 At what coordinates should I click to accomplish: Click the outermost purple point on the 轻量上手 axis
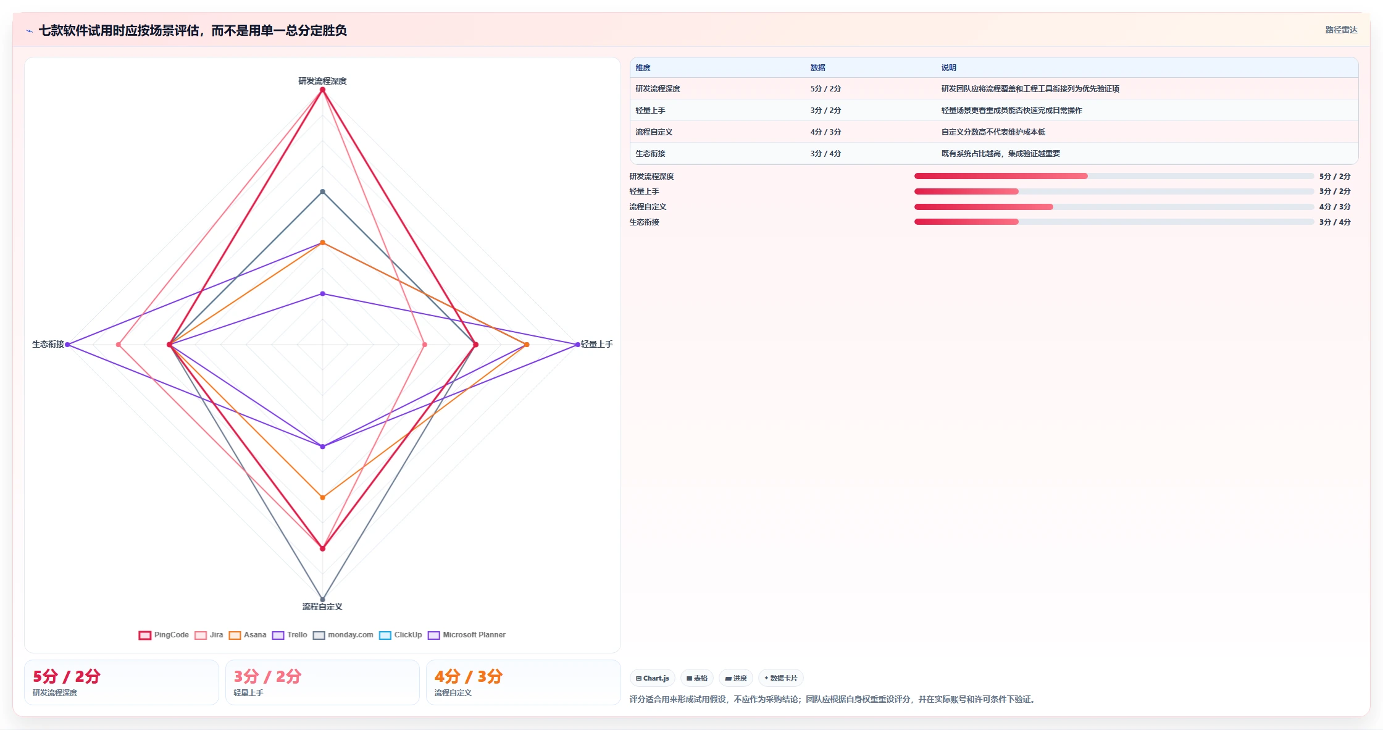coord(577,345)
